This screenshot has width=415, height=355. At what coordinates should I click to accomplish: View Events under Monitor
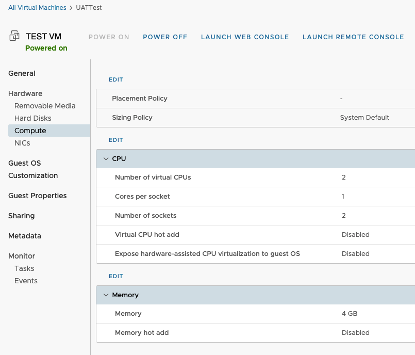click(x=26, y=281)
